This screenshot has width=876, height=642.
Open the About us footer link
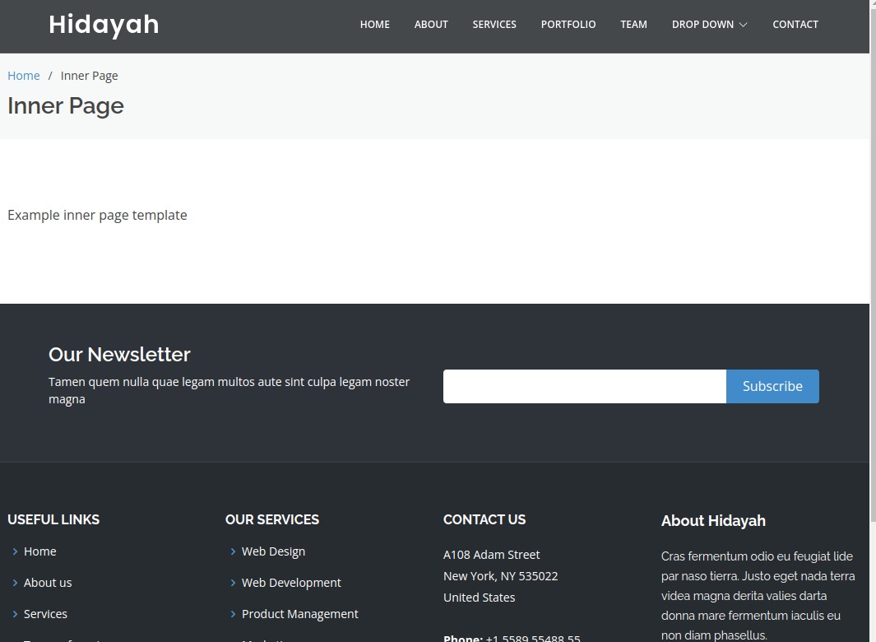pos(48,583)
